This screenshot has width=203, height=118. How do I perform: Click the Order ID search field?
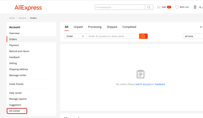click(x=113, y=36)
